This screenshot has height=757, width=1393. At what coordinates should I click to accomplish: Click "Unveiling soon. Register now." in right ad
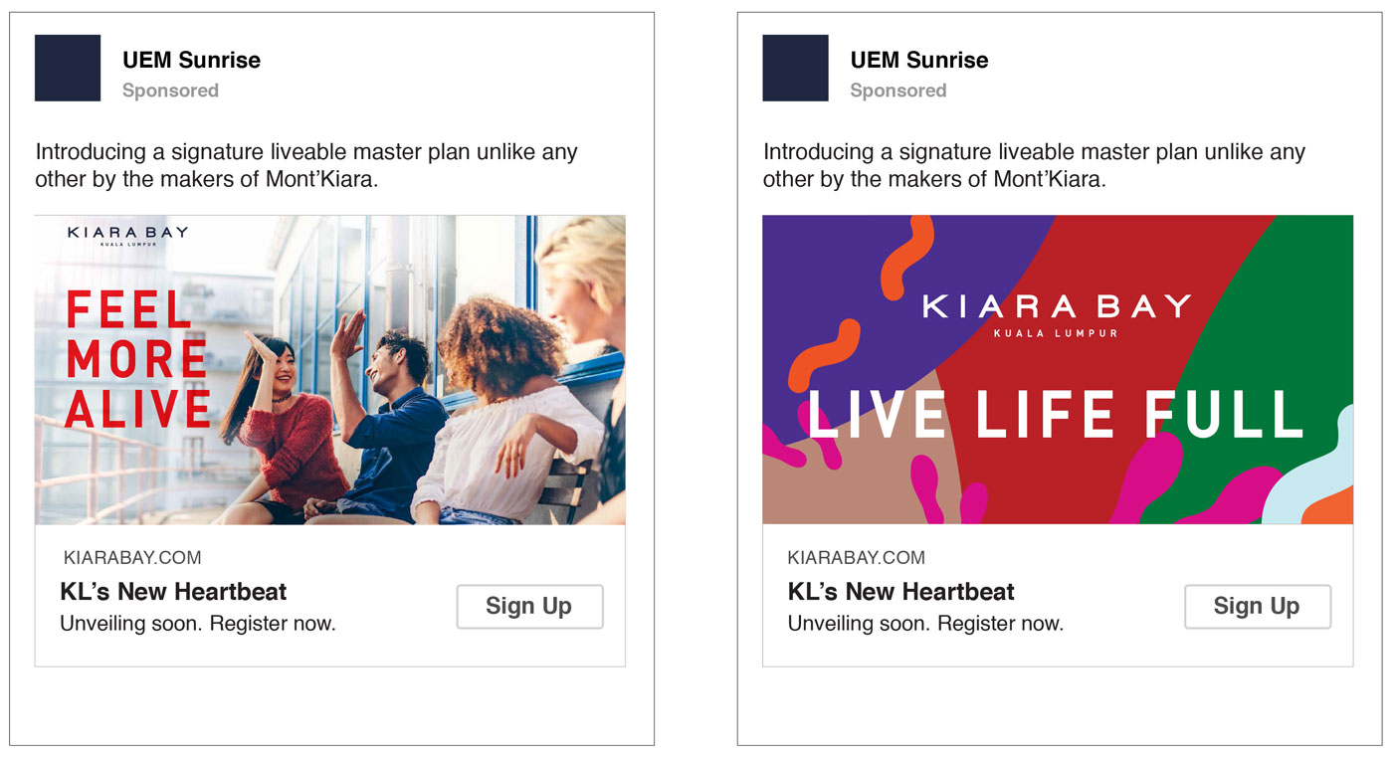[x=925, y=625]
